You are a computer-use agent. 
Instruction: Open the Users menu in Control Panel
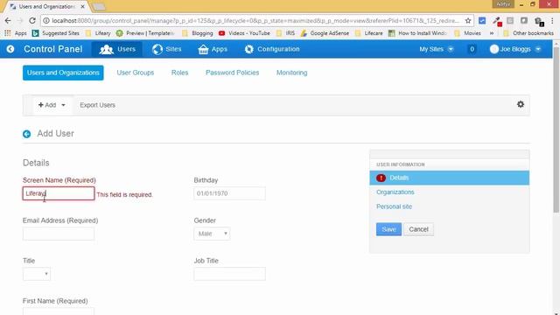117,49
